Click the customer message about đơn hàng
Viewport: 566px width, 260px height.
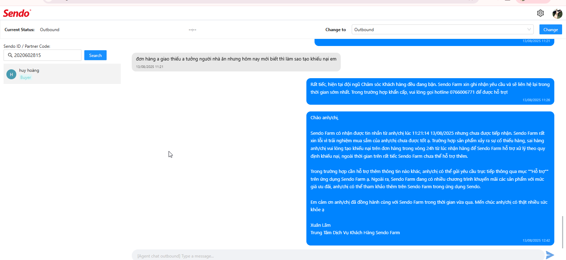coord(236,62)
